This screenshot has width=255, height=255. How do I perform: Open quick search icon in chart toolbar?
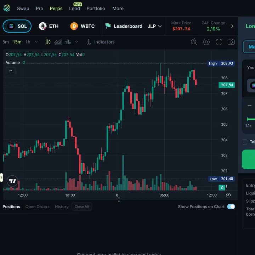point(194,42)
